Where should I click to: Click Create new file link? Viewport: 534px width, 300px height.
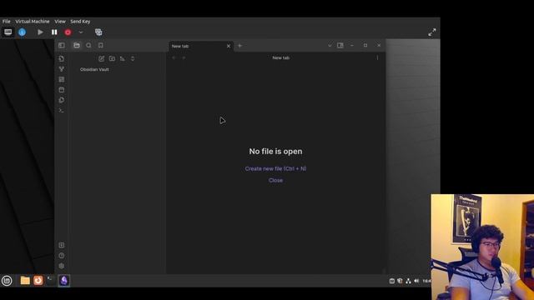(275, 168)
